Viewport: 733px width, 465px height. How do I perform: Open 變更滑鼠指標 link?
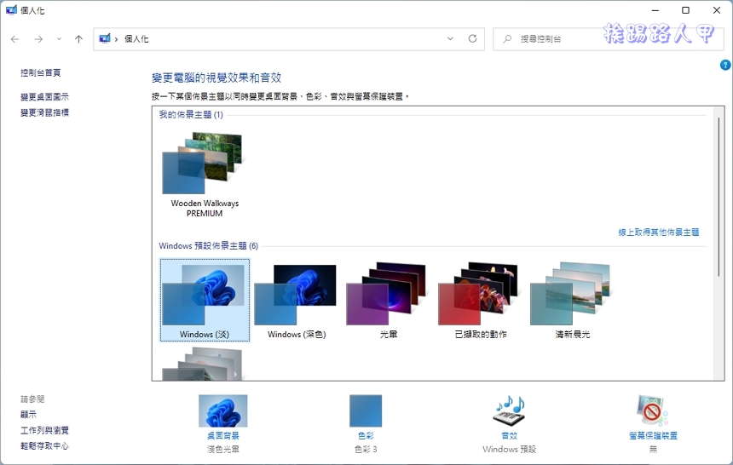click(44, 112)
